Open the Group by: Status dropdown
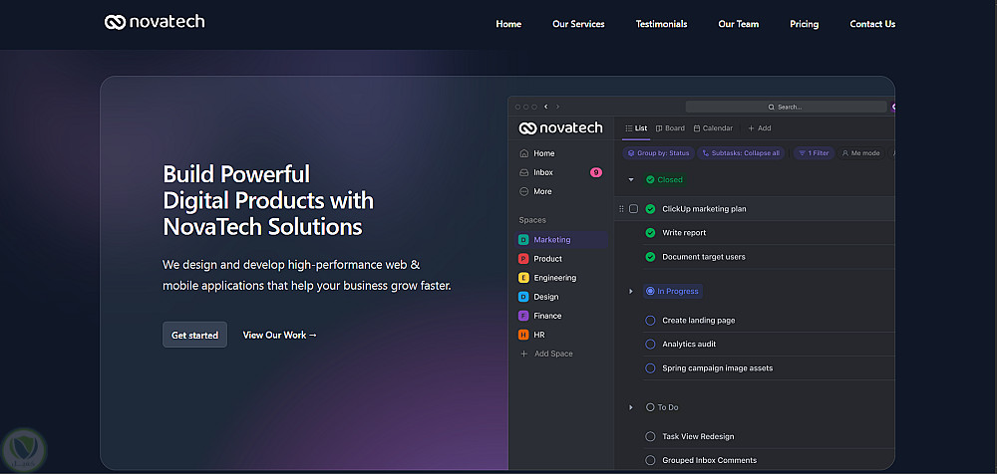The height and width of the screenshot is (474, 997). coord(658,153)
